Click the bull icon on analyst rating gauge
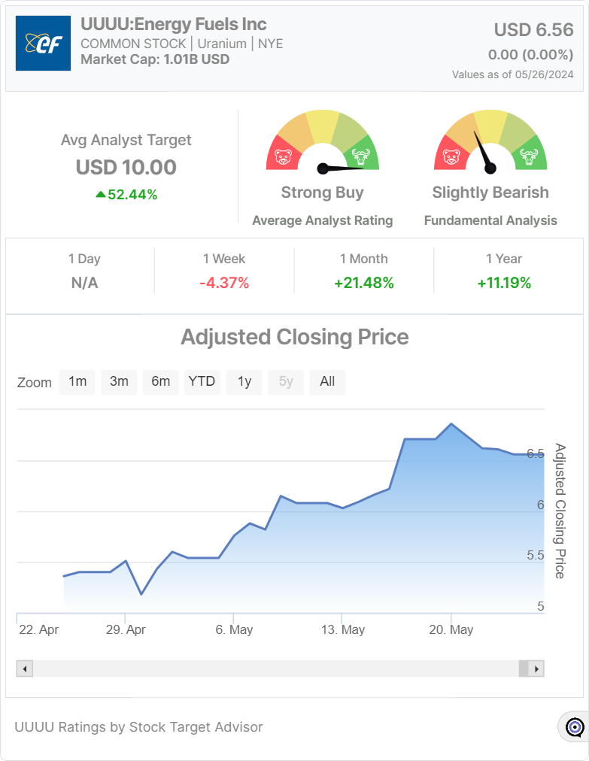Image resolution: width=589 pixels, height=761 pixels. point(361,158)
